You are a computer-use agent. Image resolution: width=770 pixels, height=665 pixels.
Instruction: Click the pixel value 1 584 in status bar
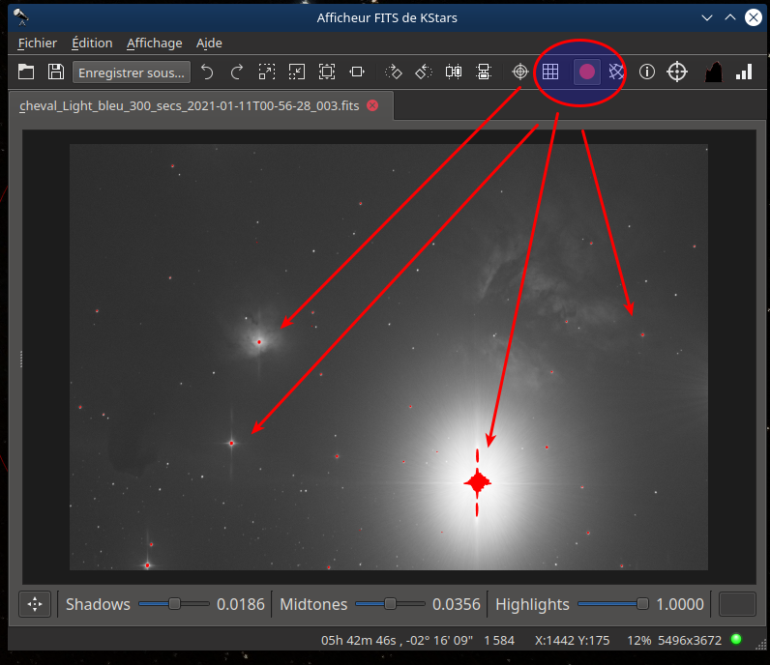[x=499, y=641]
